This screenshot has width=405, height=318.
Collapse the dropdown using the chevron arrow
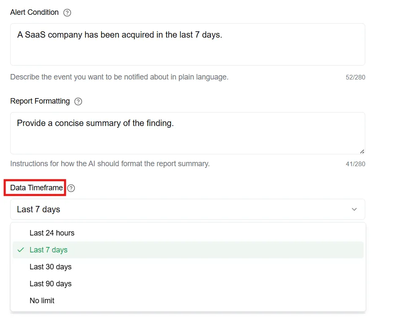pyautogui.click(x=354, y=209)
